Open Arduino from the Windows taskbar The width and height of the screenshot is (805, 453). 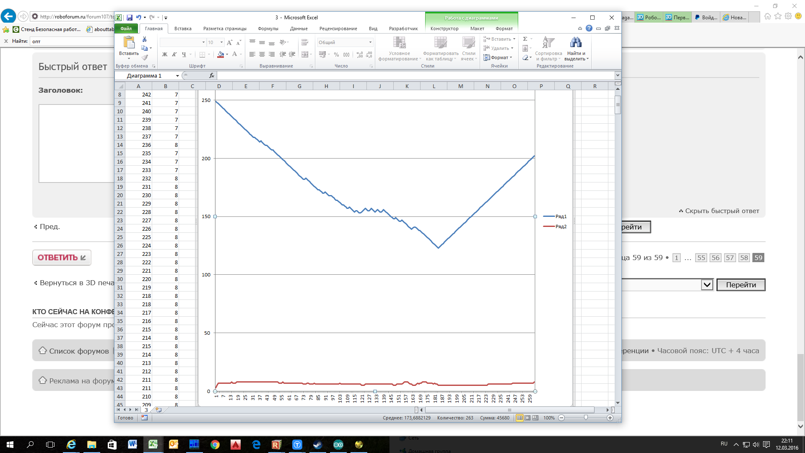point(338,445)
